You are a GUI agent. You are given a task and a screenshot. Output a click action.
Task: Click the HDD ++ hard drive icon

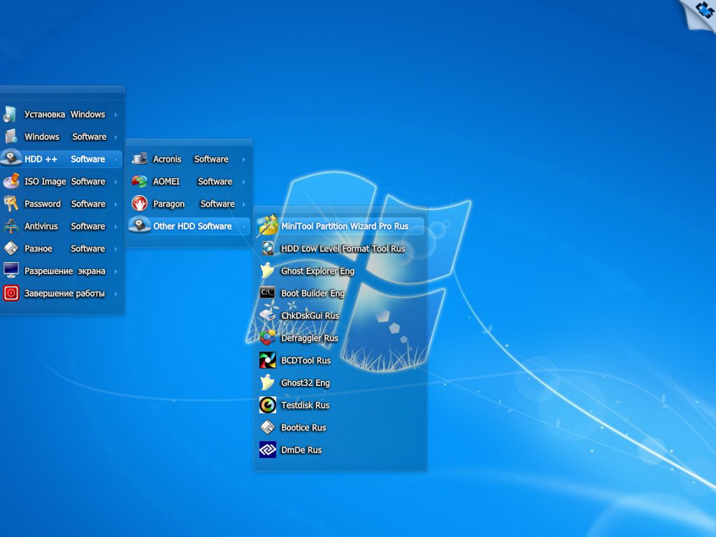[x=11, y=158]
